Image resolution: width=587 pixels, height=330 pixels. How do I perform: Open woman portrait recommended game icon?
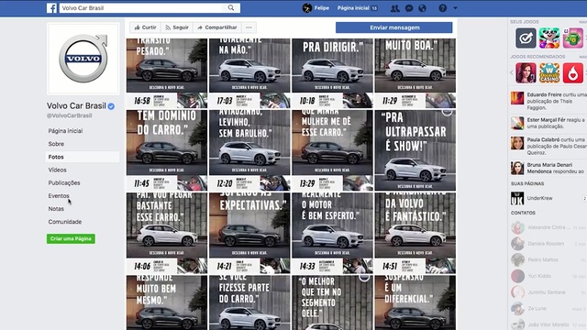pos(526,72)
